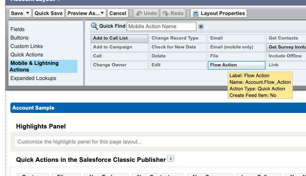Focus the Mobile Action Name field
The height and width of the screenshot is (176, 306).
coord(161,26)
